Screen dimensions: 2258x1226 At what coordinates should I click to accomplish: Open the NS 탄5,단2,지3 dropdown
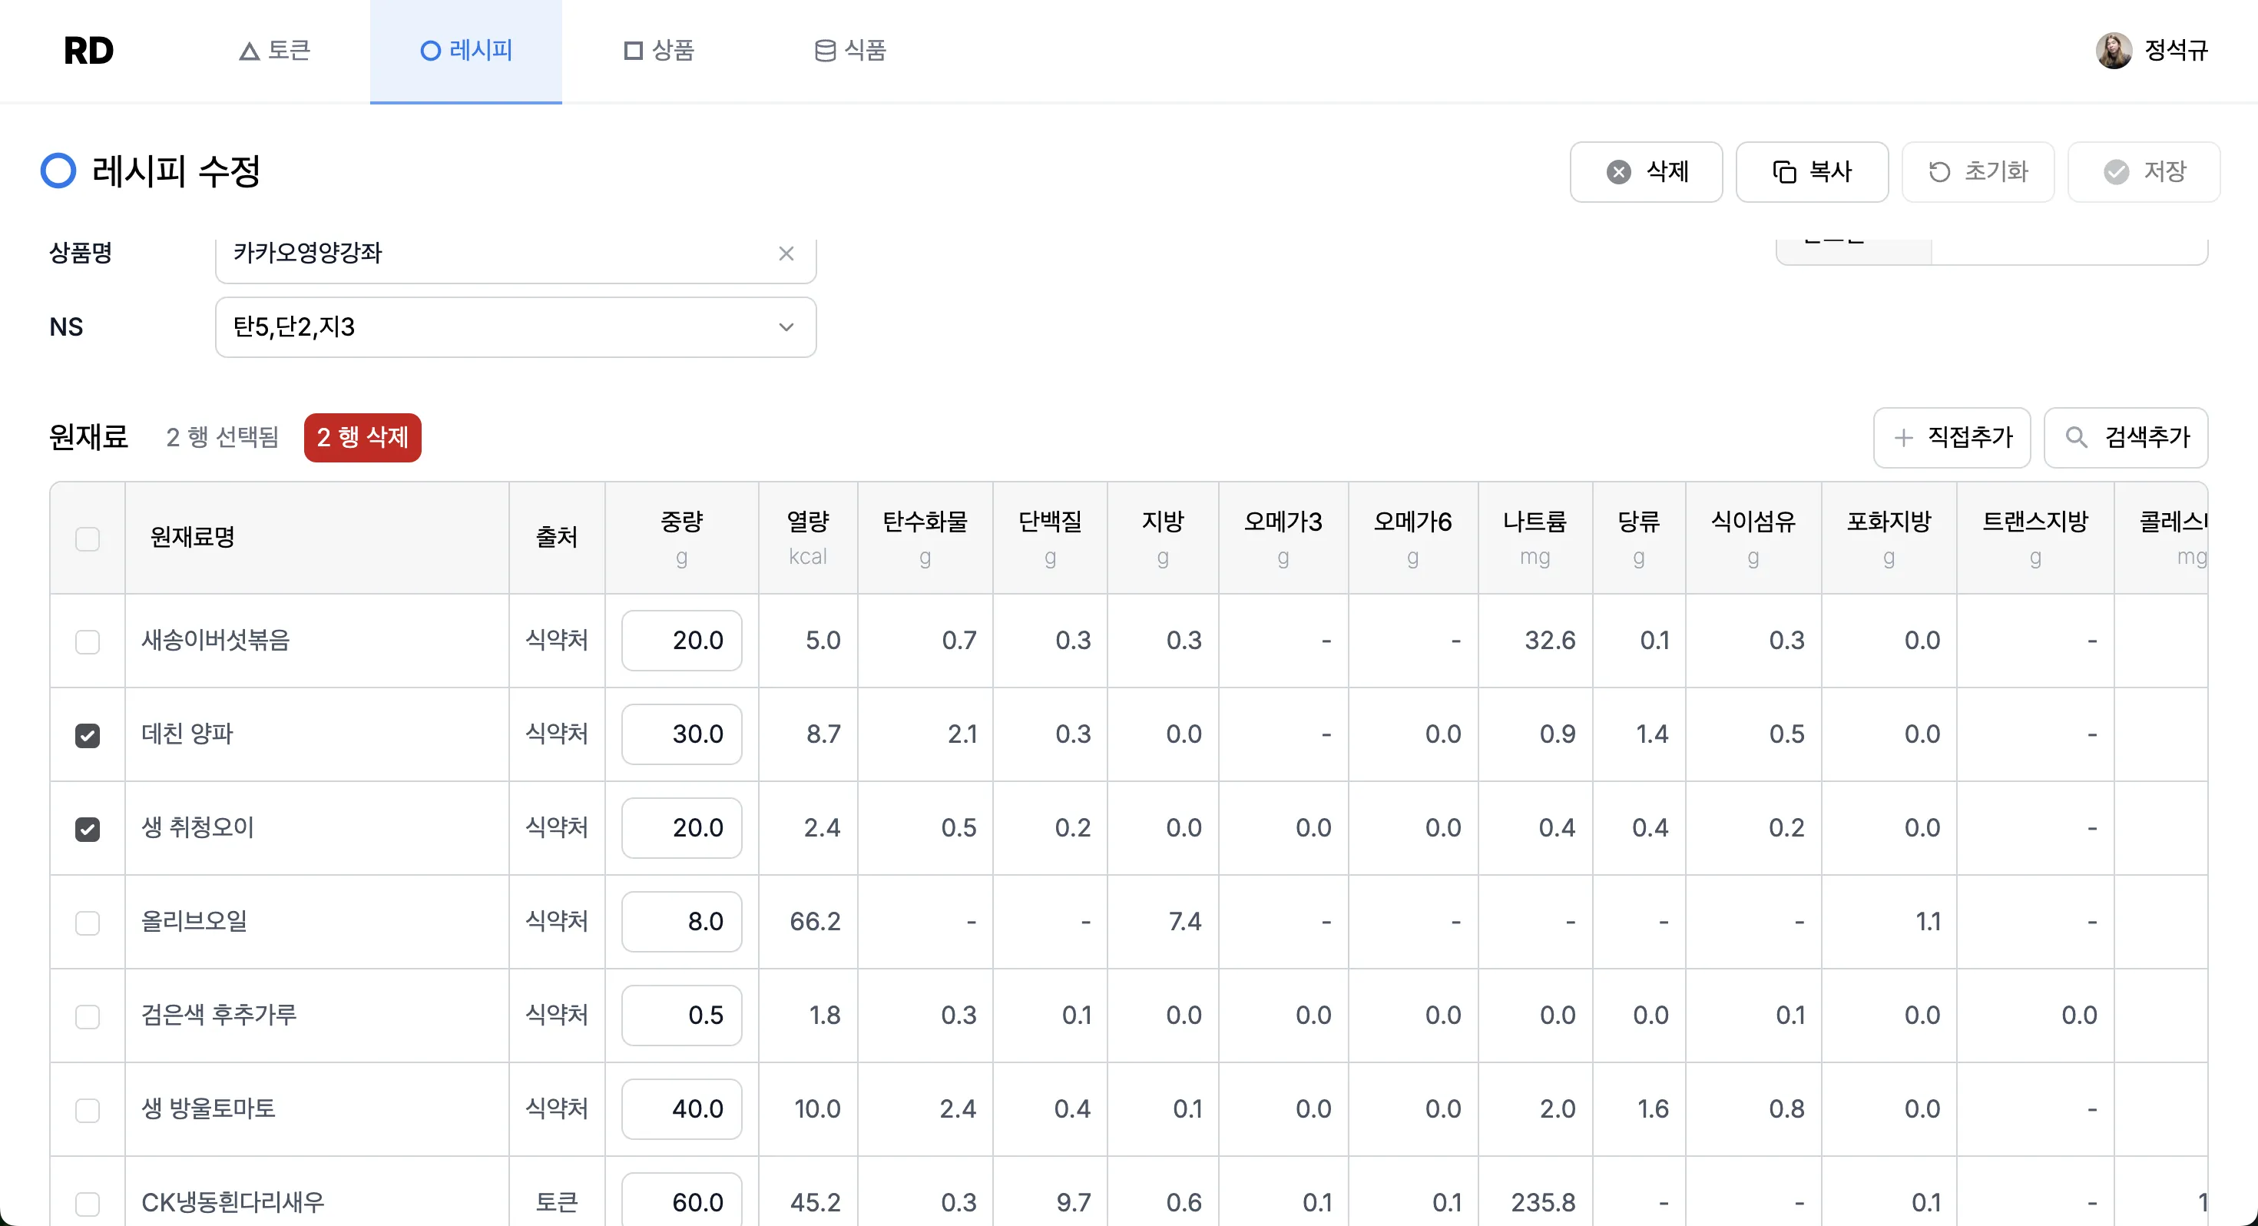pos(515,327)
